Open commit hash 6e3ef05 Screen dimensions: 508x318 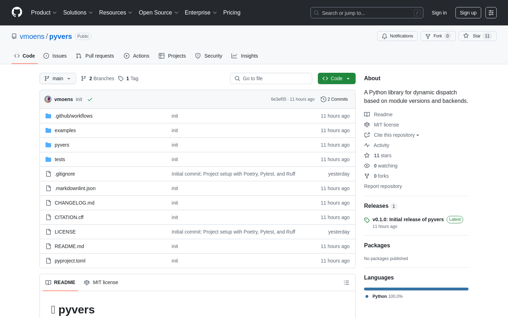(x=279, y=99)
